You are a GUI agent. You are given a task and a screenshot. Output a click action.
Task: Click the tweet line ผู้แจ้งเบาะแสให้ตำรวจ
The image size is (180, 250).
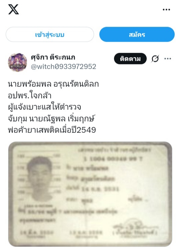[x=45, y=107]
